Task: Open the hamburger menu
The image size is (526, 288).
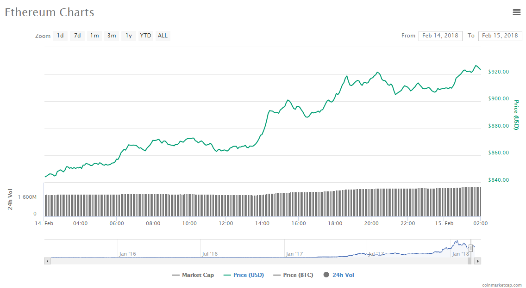Action: (x=517, y=12)
